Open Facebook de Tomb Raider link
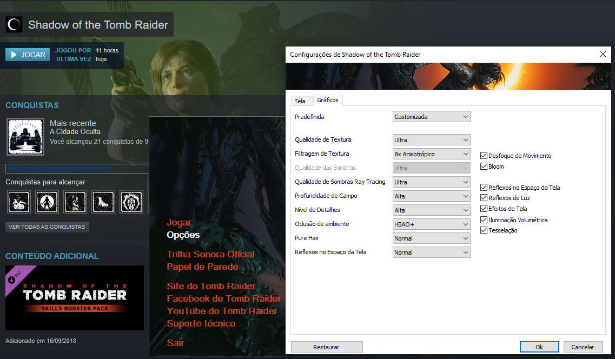 [223, 298]
